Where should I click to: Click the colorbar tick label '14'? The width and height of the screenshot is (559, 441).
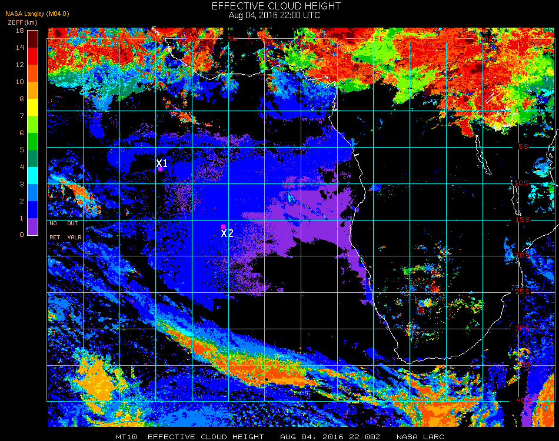(x=20, y=48)
